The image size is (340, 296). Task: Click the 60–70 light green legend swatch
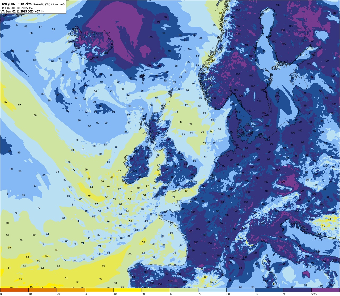(184, 290)
